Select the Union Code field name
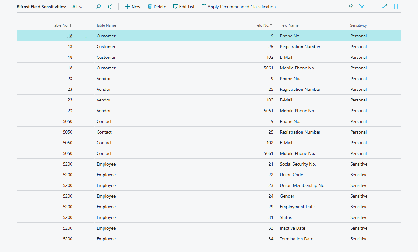The height and width of the screenshot is (252, 418). (291, 175)
